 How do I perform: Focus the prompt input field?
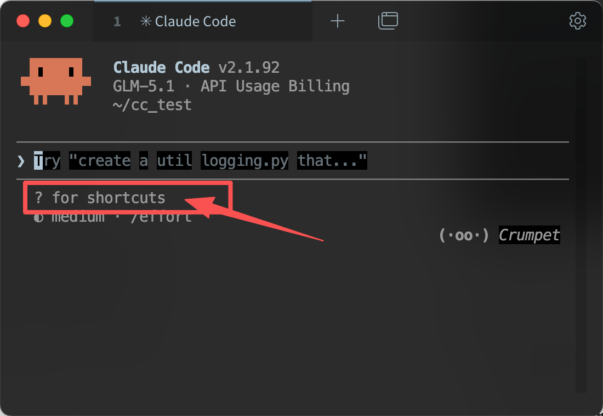[x=292, y=160]
